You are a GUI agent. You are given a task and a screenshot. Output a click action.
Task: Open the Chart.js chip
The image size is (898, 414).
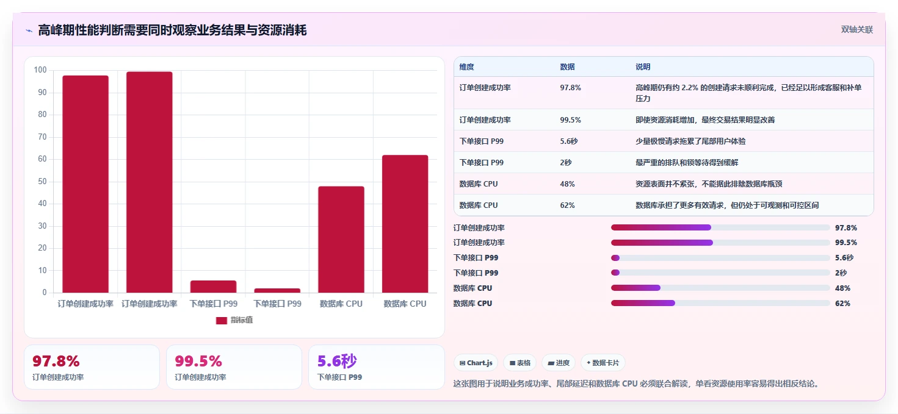476,363
